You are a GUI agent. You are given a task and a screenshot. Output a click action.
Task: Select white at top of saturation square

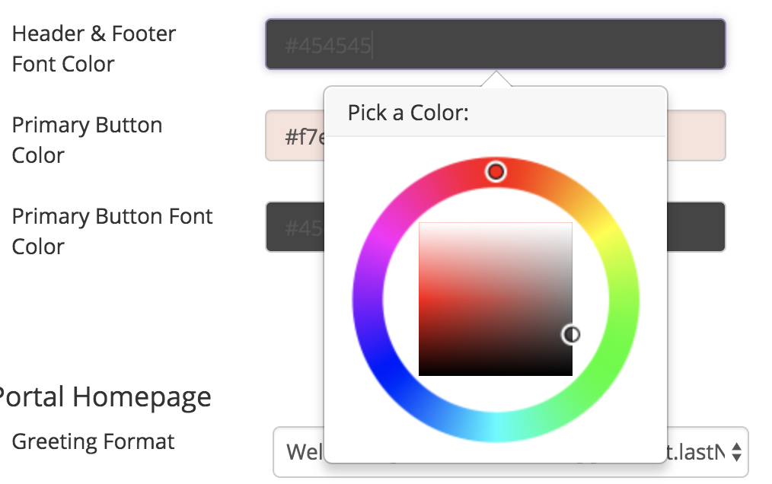[x=496, y=225]
